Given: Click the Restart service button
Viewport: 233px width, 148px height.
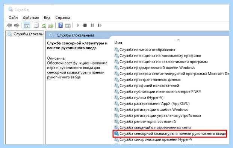Looking at the screenshot, I should pos(100,25).
